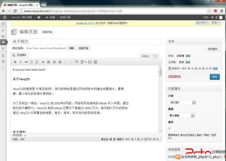226x161 pixels.
Task: Click the 新建页面 button
Action: pyautogui.click(x=47, y=32)
